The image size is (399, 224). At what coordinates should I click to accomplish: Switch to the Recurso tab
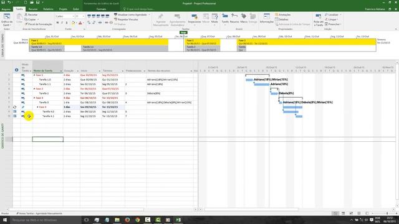(33, 9)
